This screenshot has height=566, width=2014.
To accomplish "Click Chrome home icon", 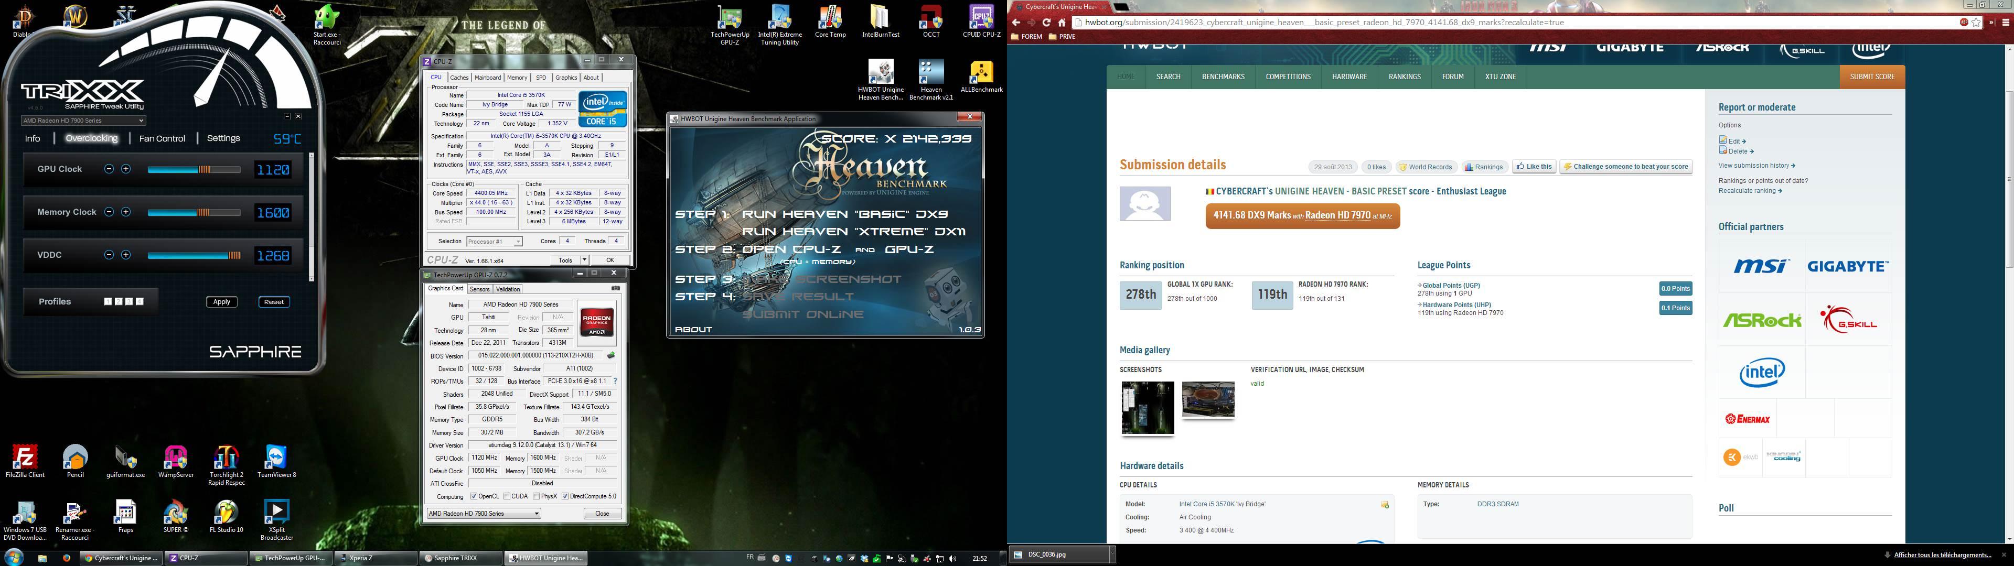I will 1062,22.
